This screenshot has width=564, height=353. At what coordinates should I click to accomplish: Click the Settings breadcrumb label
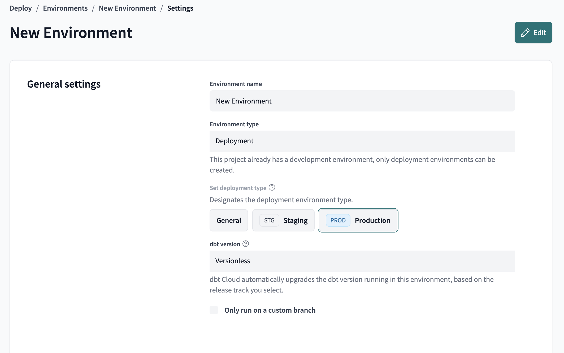tap(180, 7)
